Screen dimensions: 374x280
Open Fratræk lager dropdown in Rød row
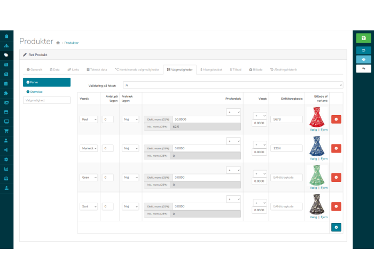[x=130, y=119]
